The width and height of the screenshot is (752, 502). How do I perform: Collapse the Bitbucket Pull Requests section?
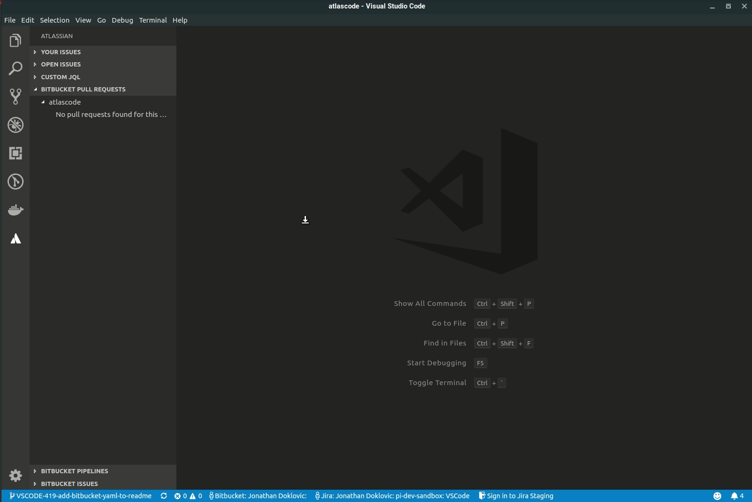[83, 89]
